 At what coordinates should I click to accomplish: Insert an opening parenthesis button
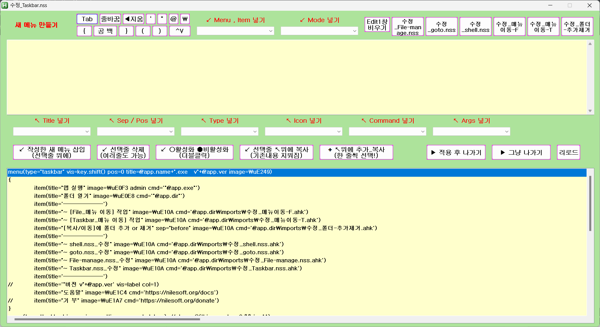pos(143,31)
